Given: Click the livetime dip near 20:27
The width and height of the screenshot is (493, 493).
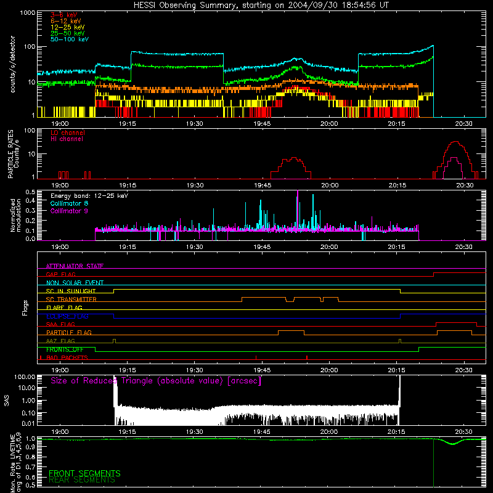Looking at the screenshot, I should coord(452,444).
